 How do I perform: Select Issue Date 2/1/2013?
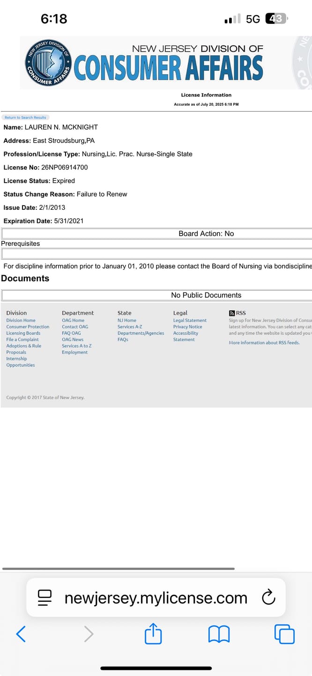[52, 207]
